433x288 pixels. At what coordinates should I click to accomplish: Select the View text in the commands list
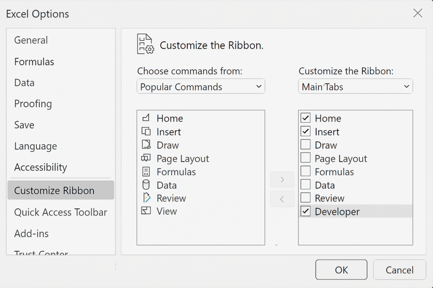pyautogui.click(x=167, y=211)
